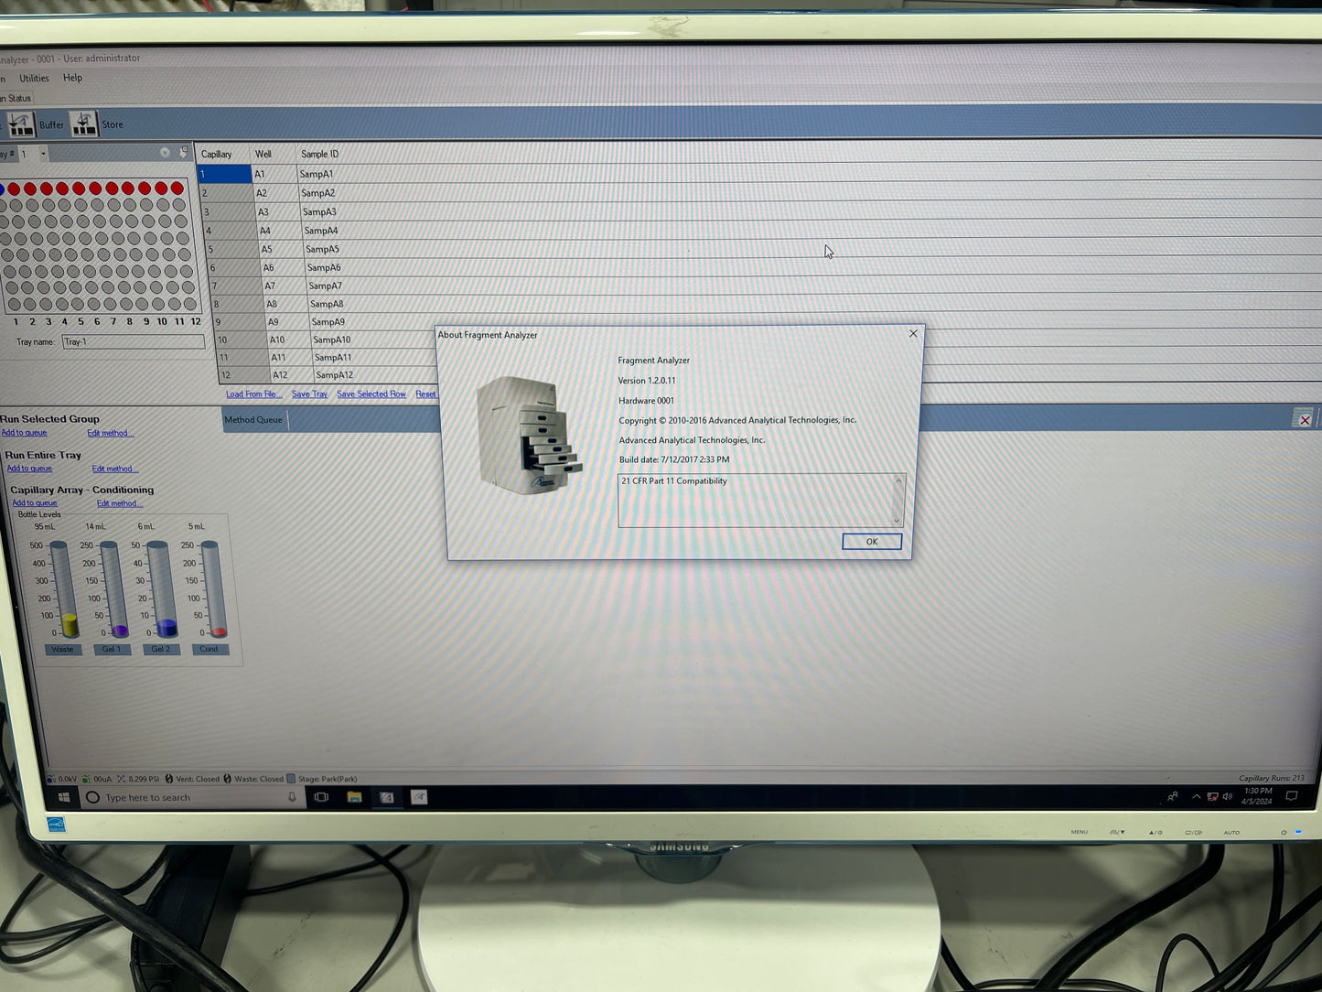
Task: Click the pin icon above the tray grid
Action: click(x=183, y=152)
